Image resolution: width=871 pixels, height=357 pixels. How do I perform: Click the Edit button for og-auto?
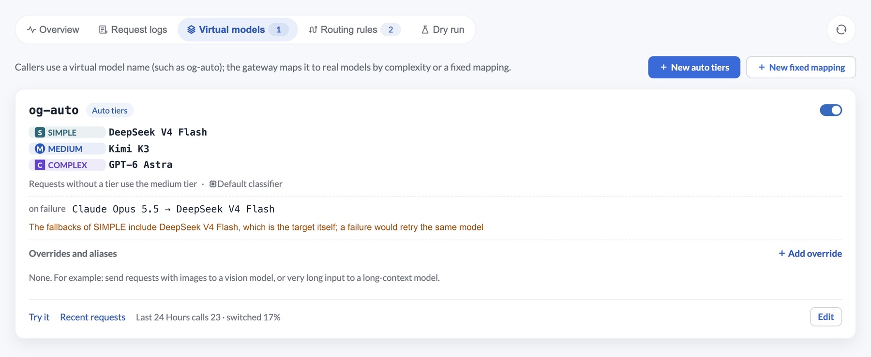[826, 317]
